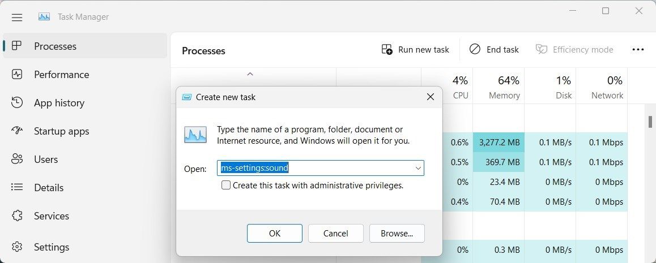This screenshot has height=263, width=656.
Task: Click the Processes sidebar icon
Action: (17, 46)
